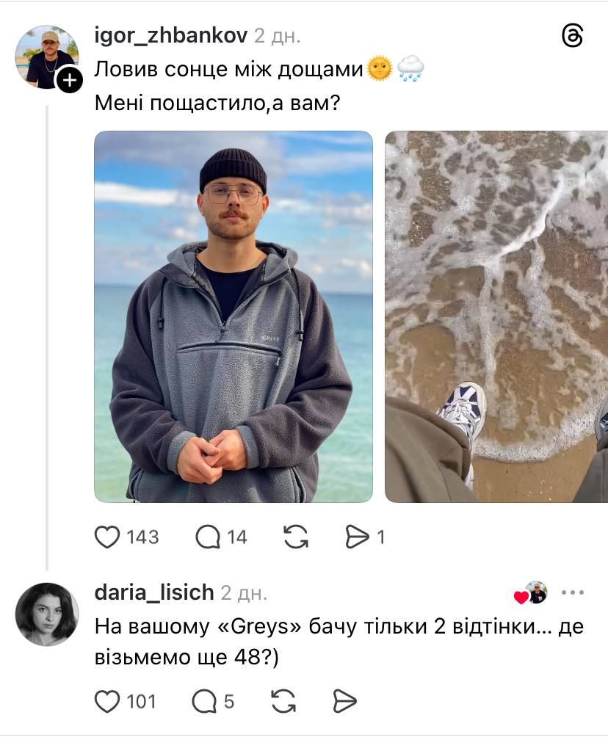Like igor_zhbankov's post with heart icon
Image resolution: width=608 pixels, height=740 pixels.
[x=107, y=537]
